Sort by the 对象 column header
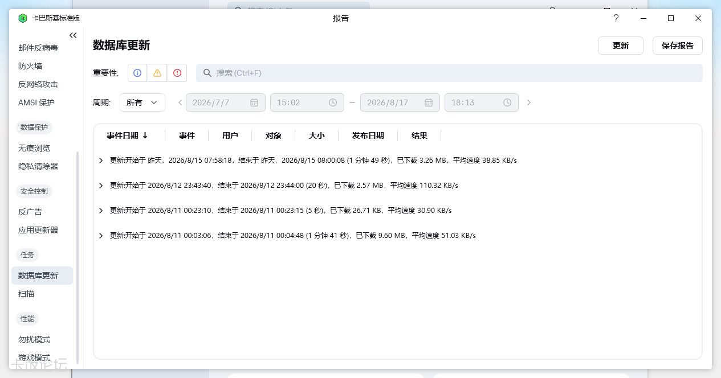The width and height of the screenshot is (721, 378). (274, 135)
